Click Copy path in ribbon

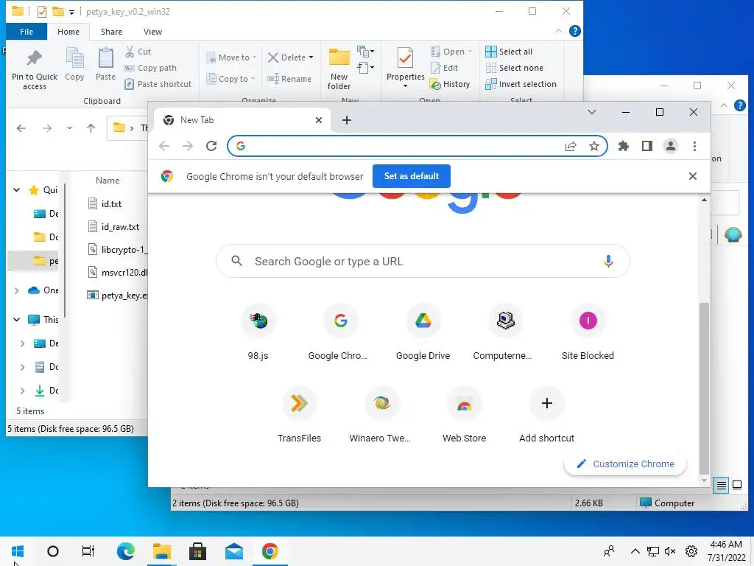[x=150, y=68]
